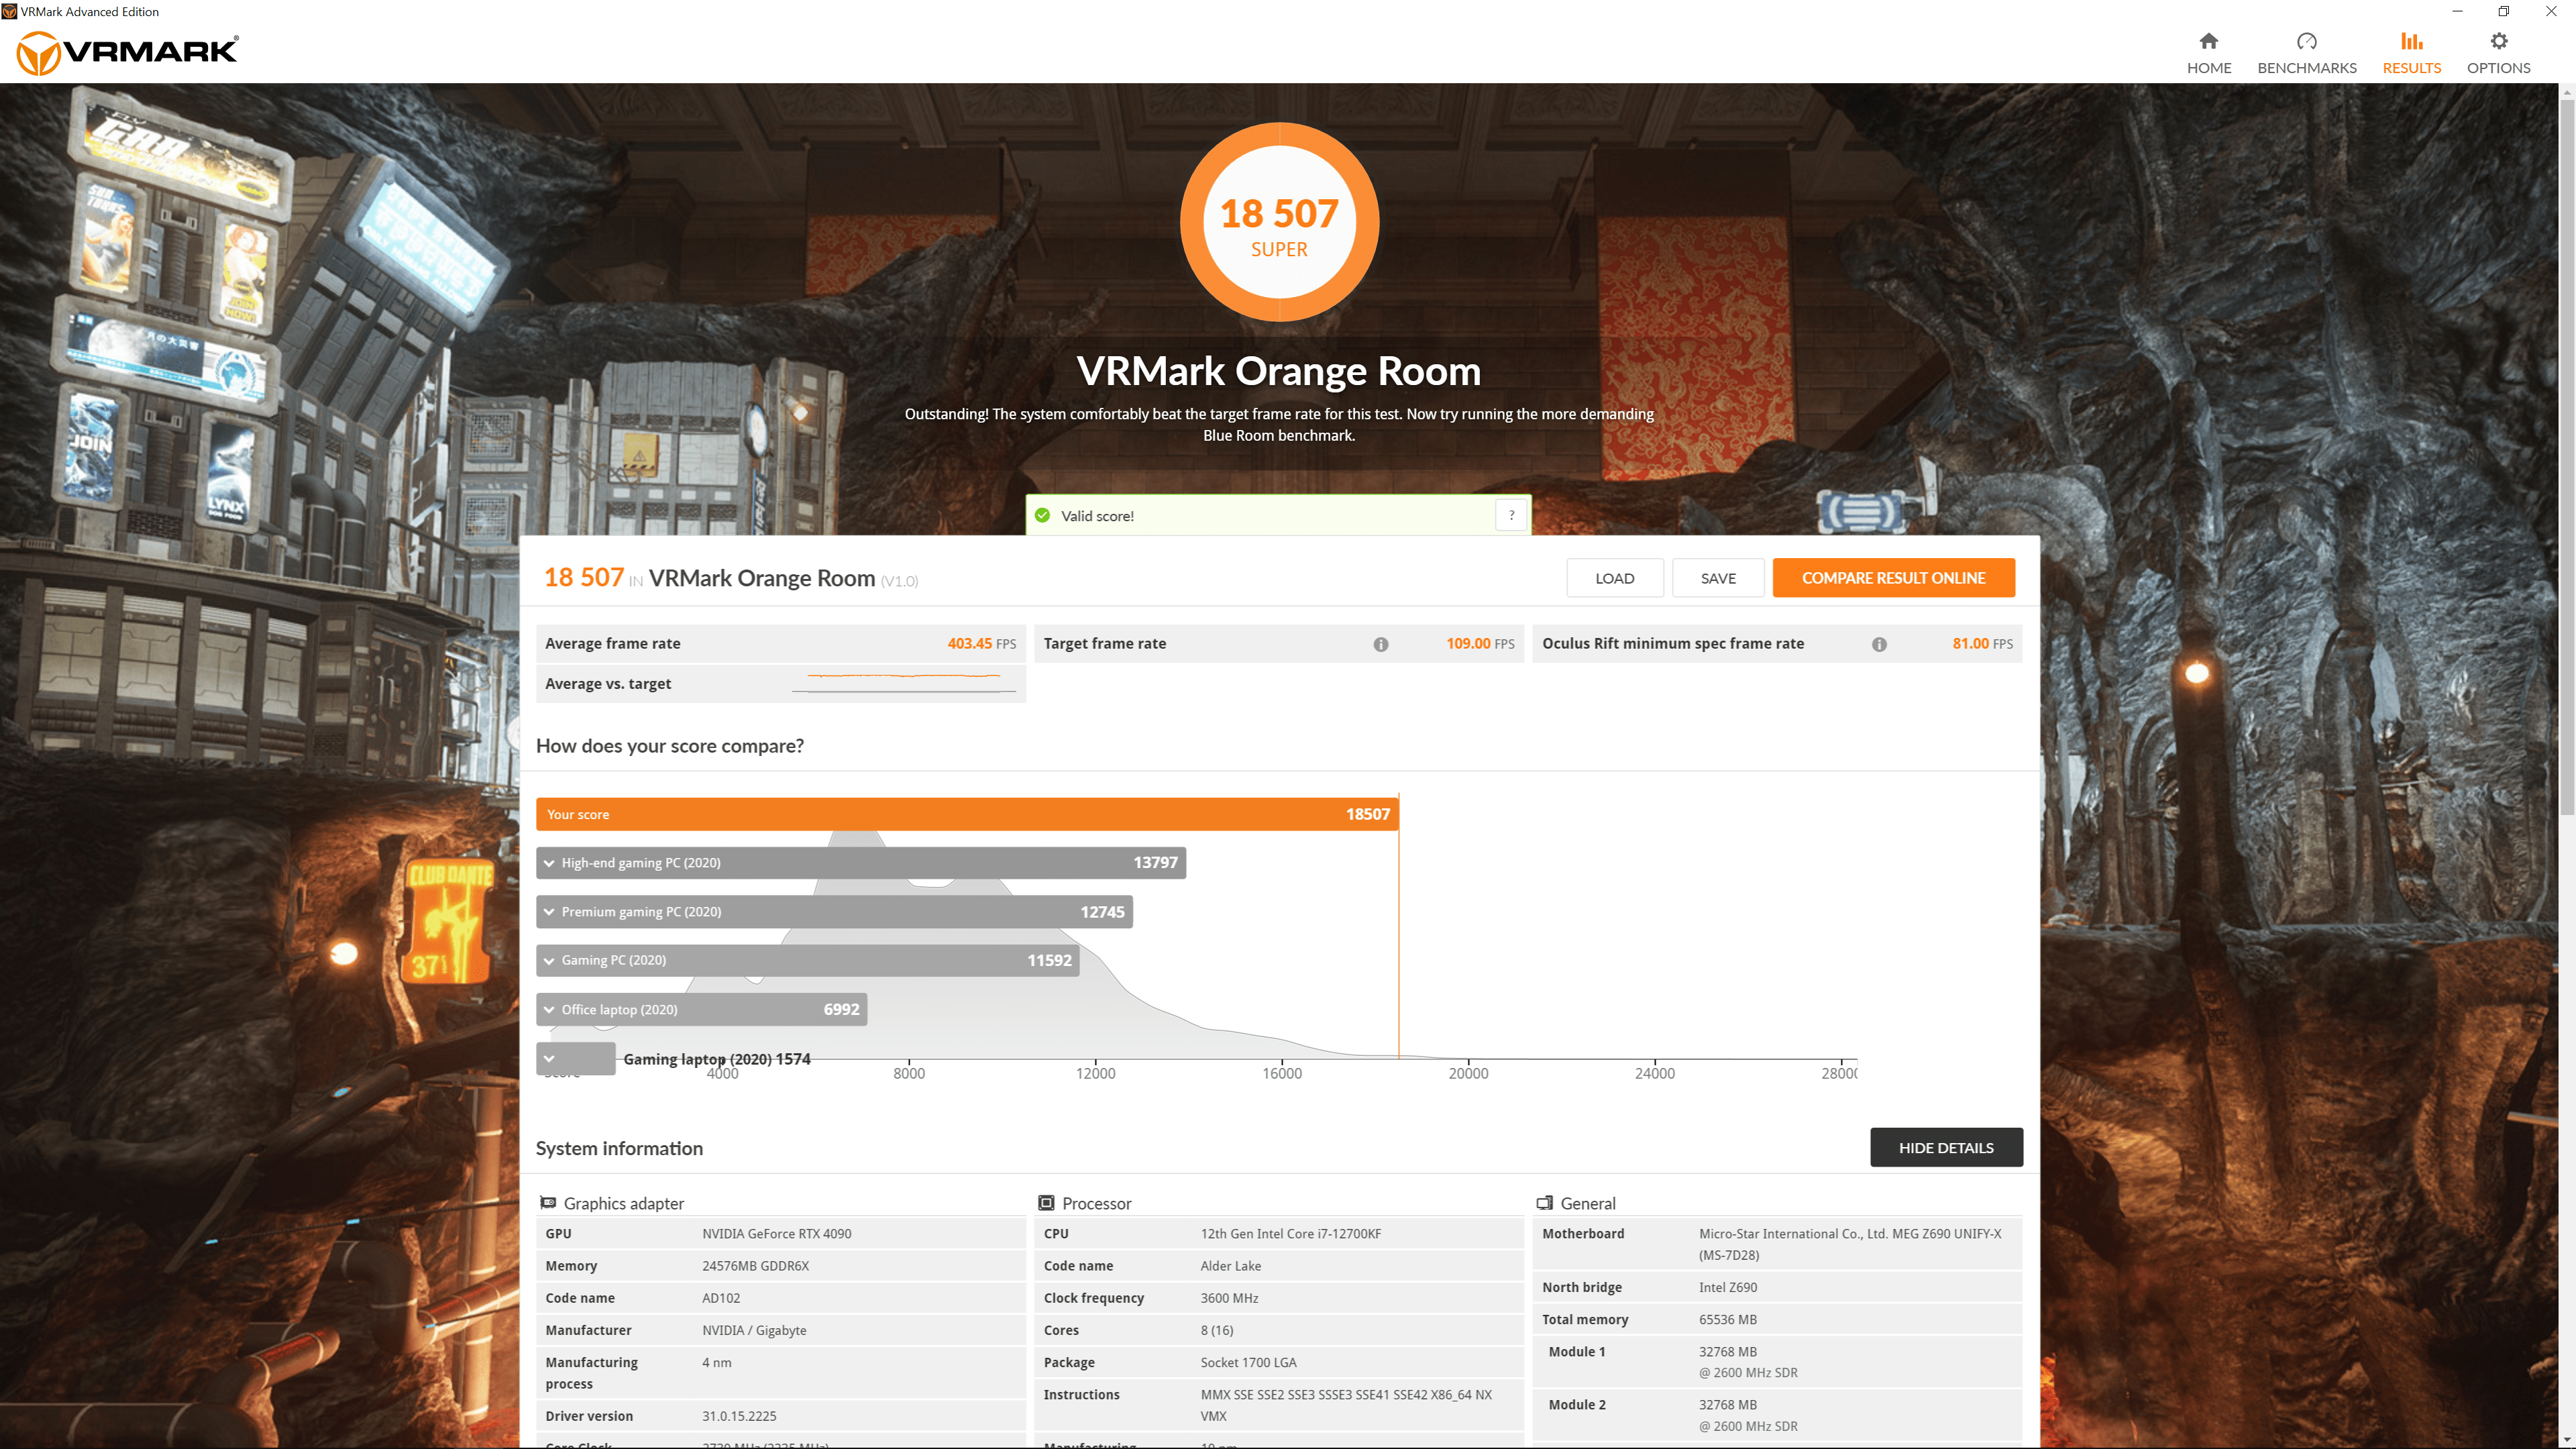
Task: Click the VRMark logo
Action: [x=128, y=52]
